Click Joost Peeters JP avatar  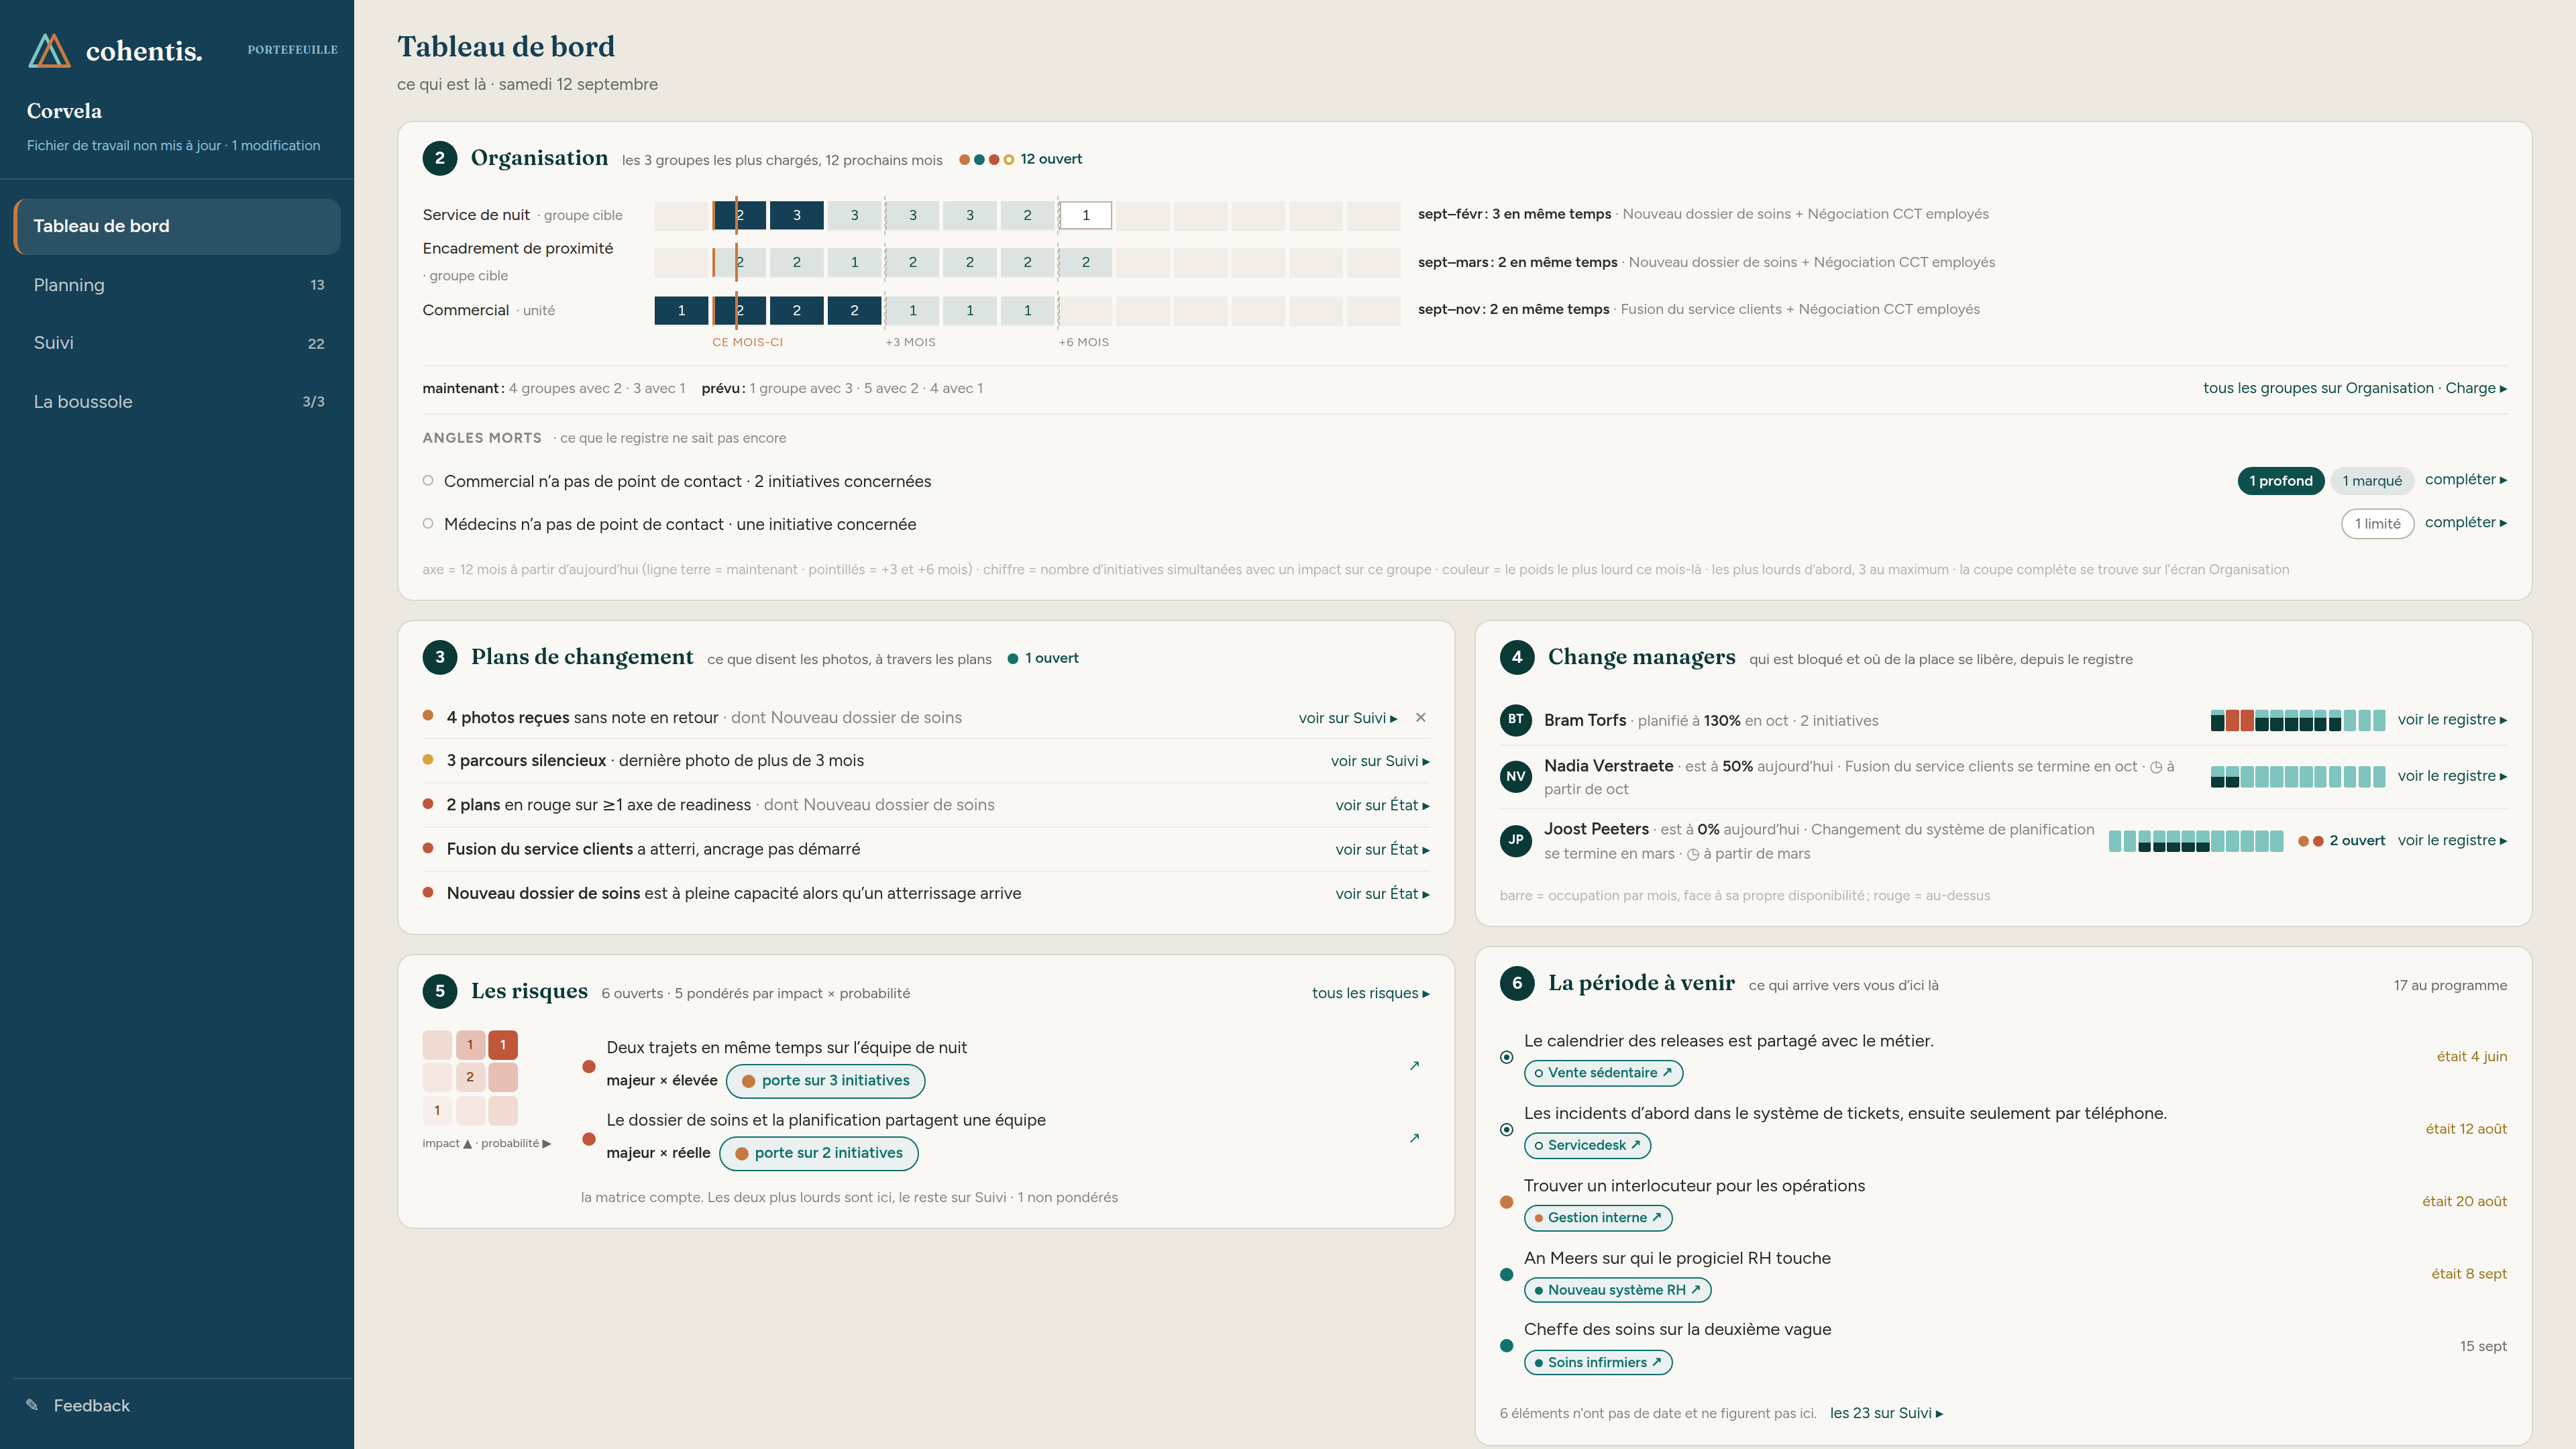(x=1516, y=840)
